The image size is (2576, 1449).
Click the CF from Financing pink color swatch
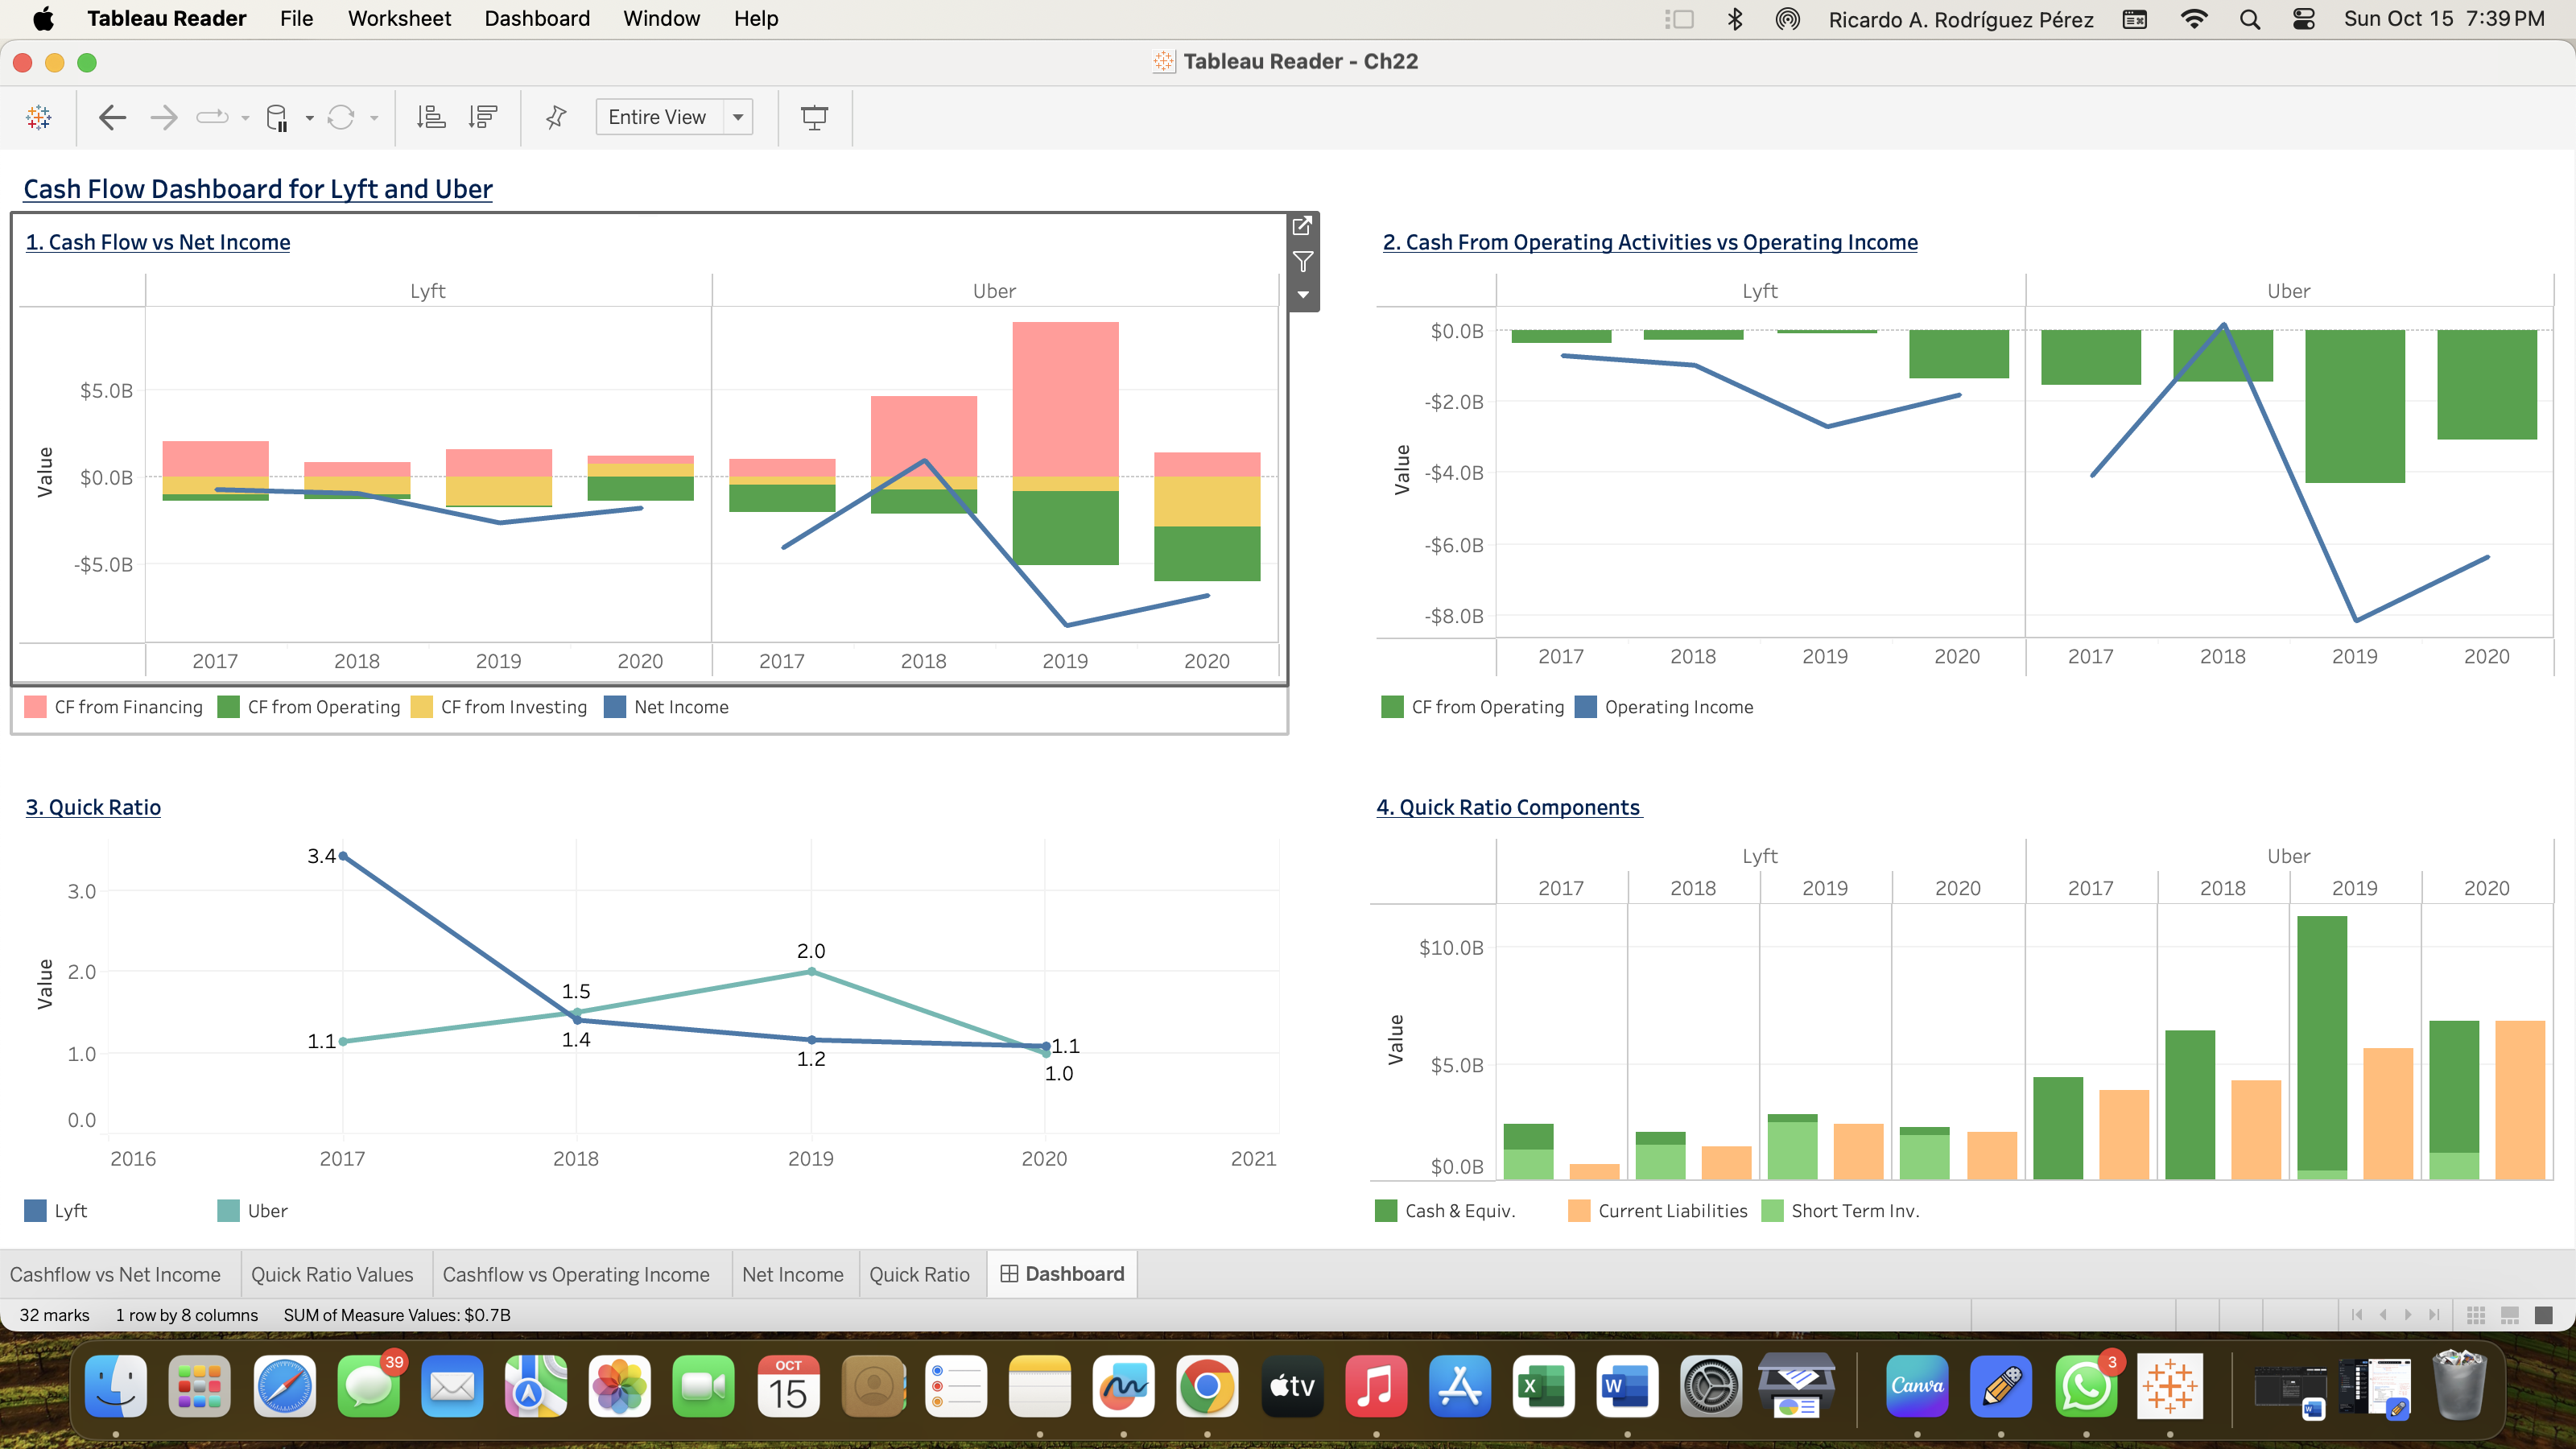coord(35,707)
